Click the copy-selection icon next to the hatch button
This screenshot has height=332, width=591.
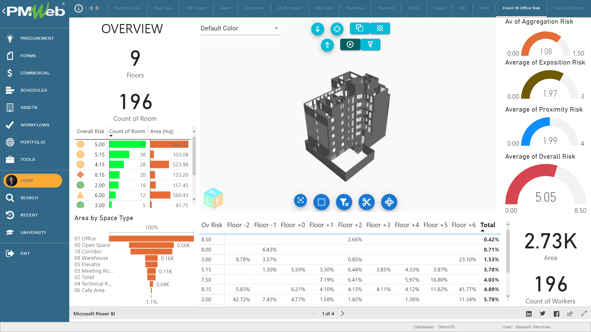point(360,28)
